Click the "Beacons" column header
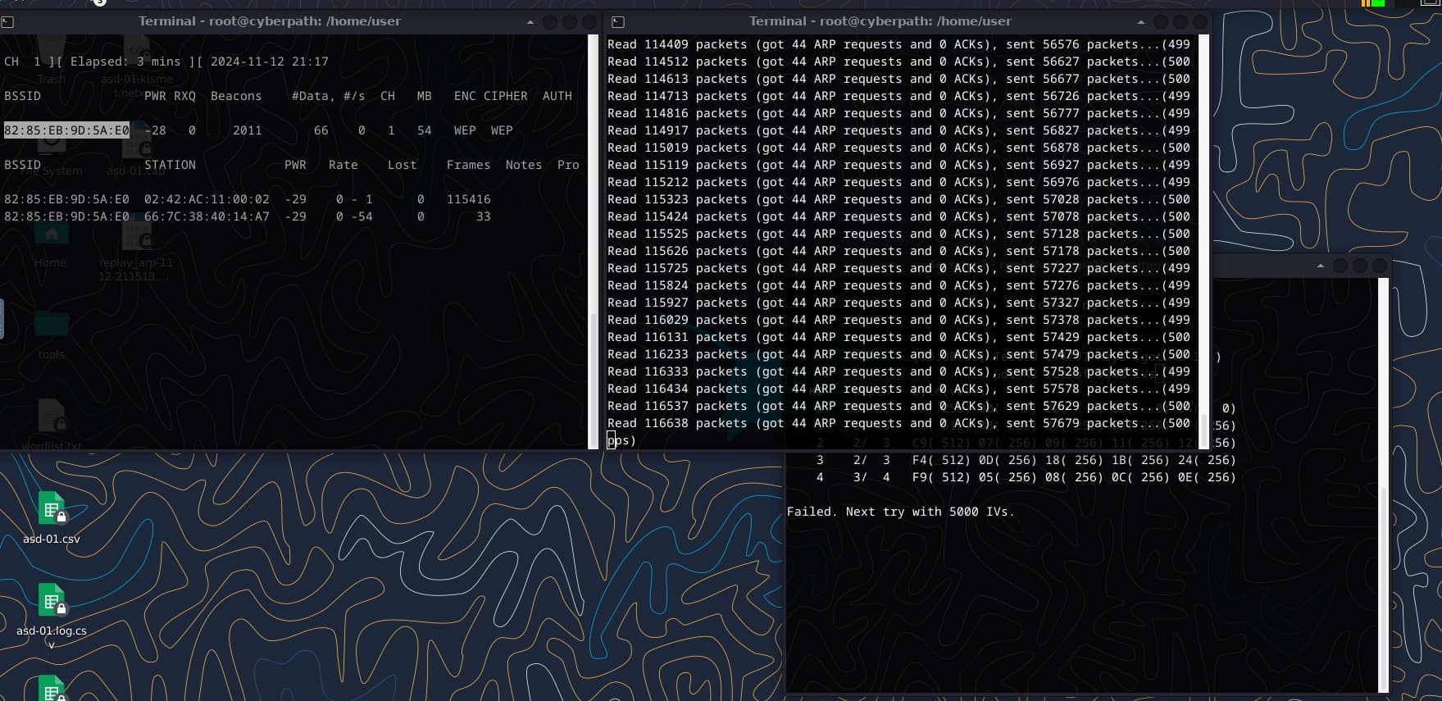The image size is (1442, 701). click(236, 96)
